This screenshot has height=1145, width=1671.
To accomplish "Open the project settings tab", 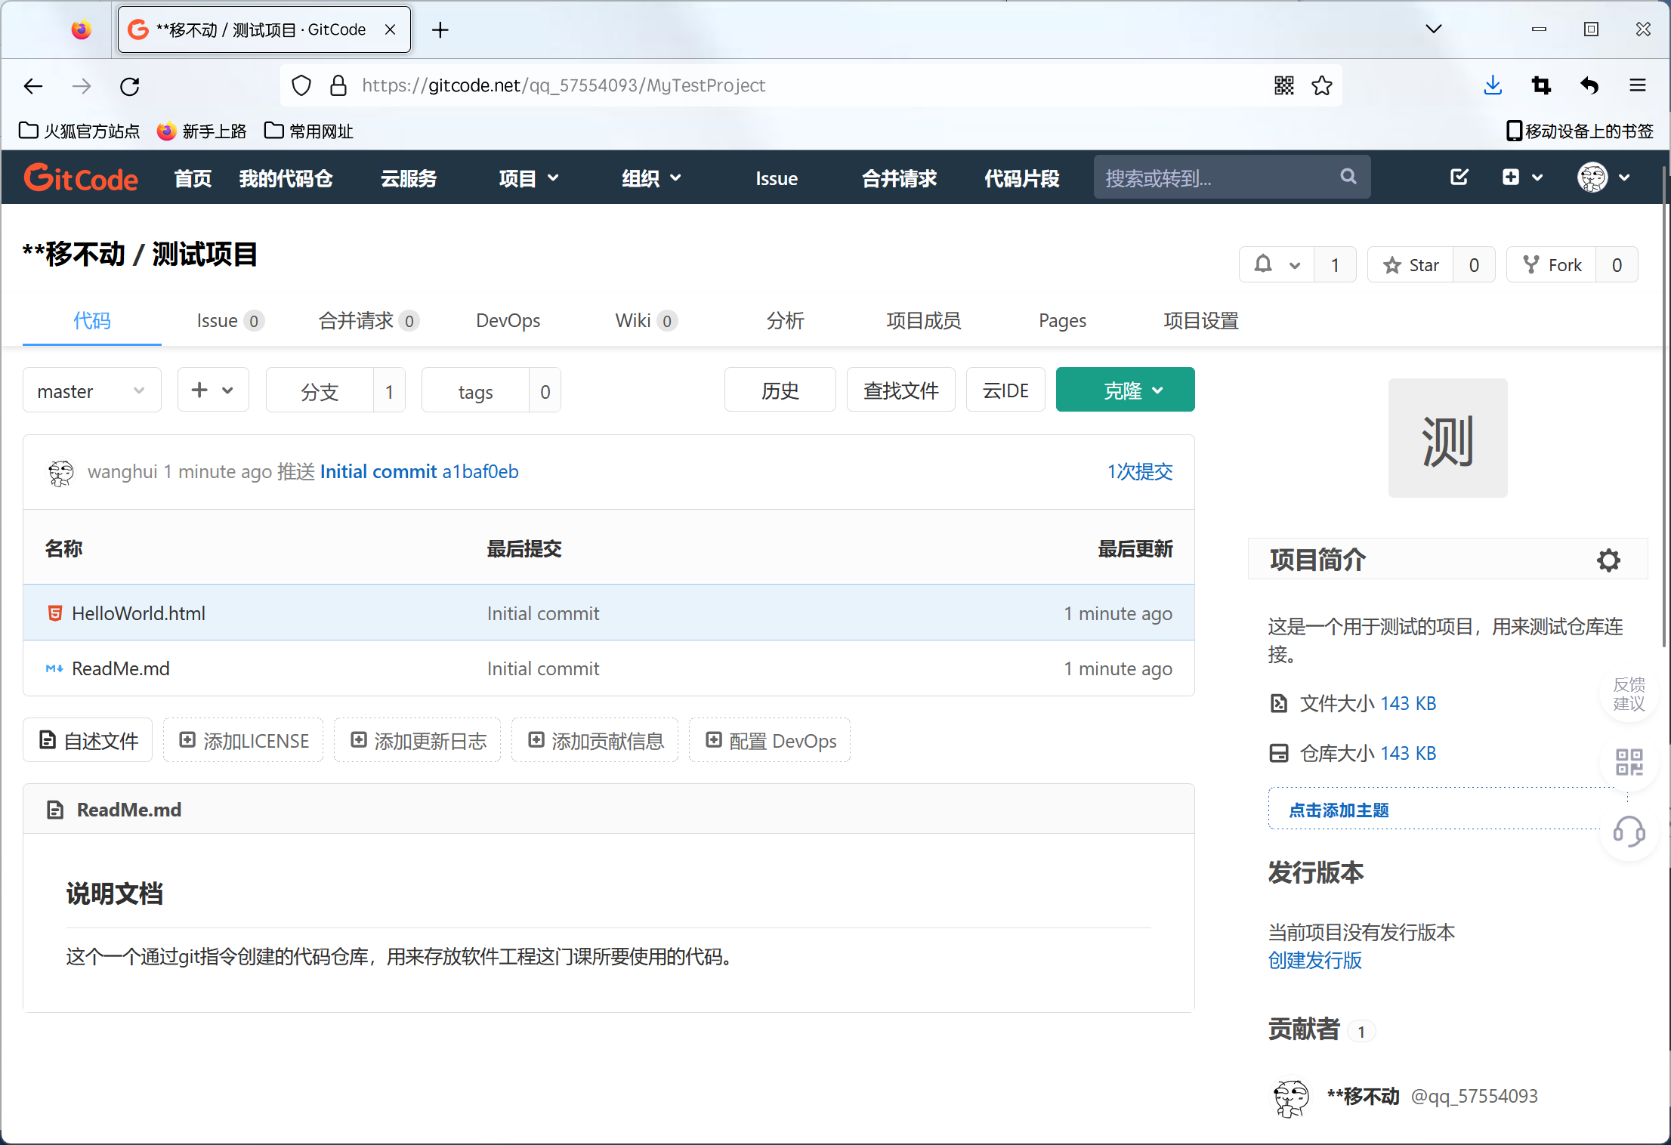I will 1200,320.
